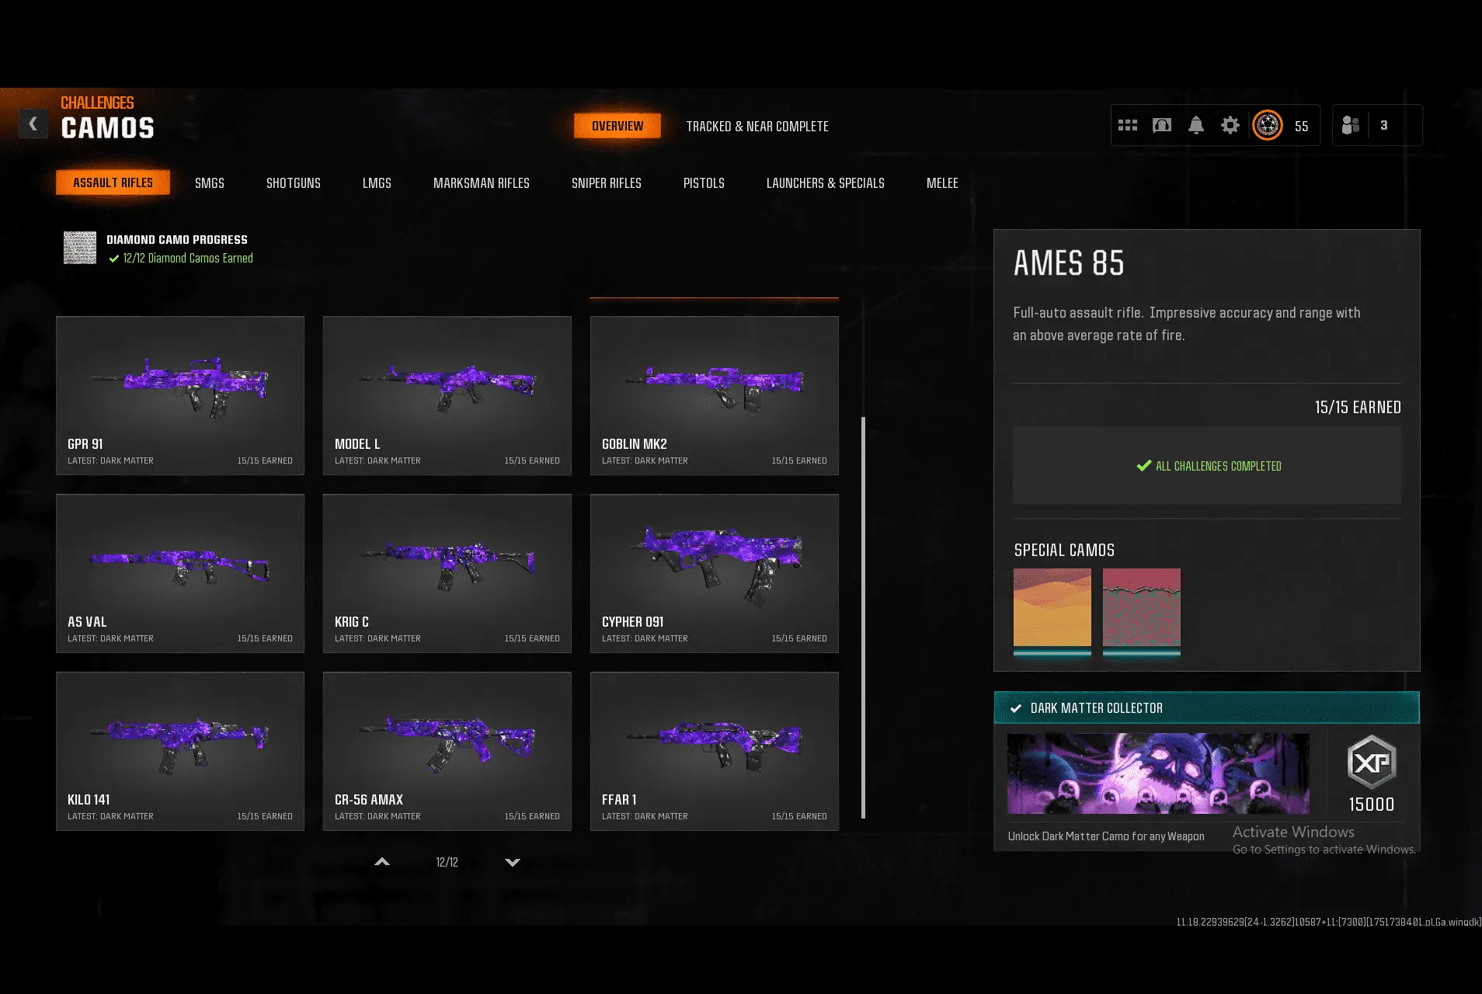Click the diamond camo progress icon

point(80,248)
